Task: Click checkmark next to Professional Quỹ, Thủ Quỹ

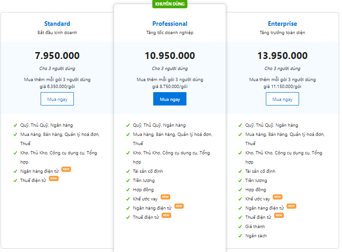Action: 128,125
